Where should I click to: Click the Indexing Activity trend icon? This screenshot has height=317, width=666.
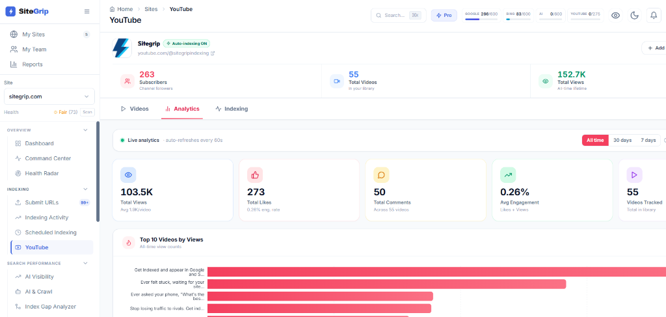18,217
